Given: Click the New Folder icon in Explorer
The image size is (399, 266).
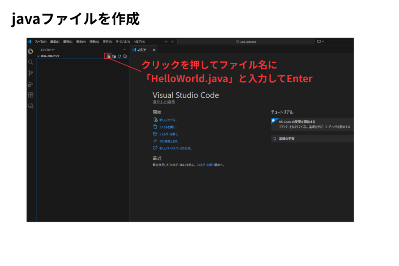Looking at the screenshot, I should point(114,56).
